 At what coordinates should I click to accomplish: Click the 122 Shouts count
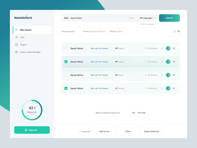point(152,75)
